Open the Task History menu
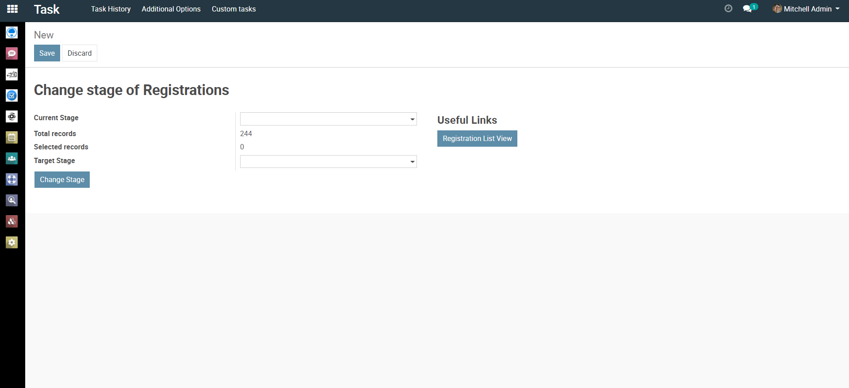The width and height of the screenshot is (849, 388). click(111, 9)
